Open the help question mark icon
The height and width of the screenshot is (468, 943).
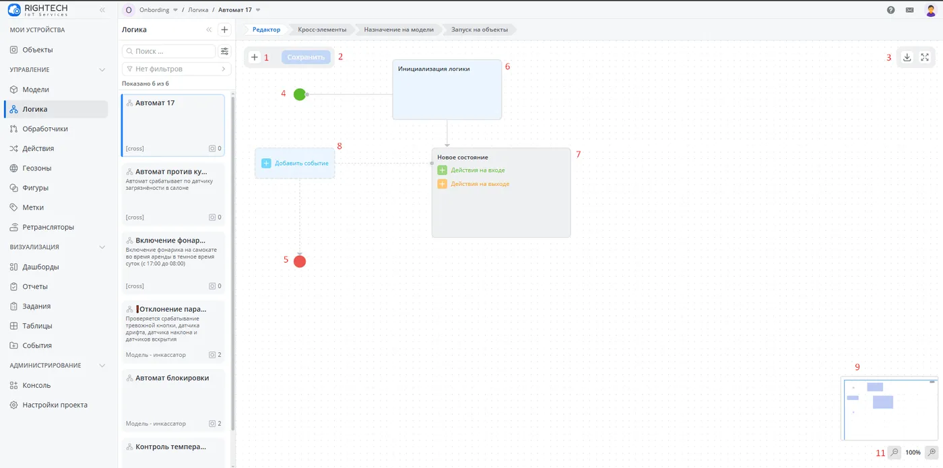891,10
